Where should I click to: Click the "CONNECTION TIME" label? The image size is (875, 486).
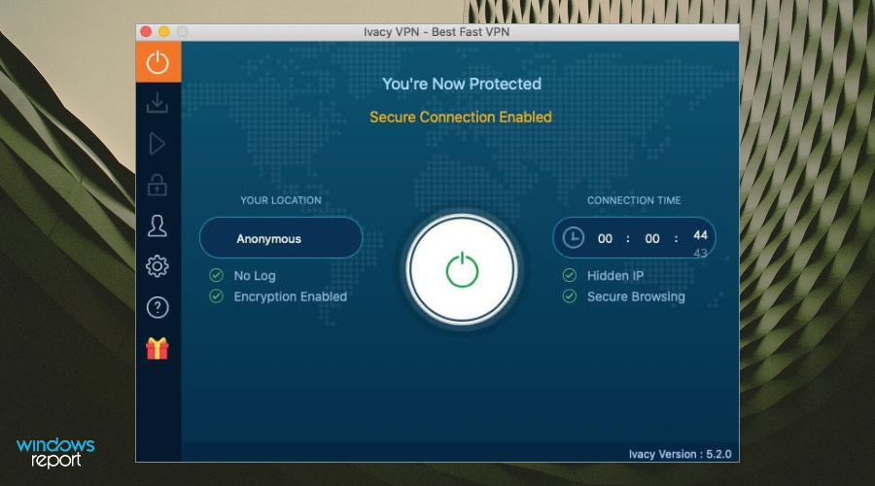633,200
